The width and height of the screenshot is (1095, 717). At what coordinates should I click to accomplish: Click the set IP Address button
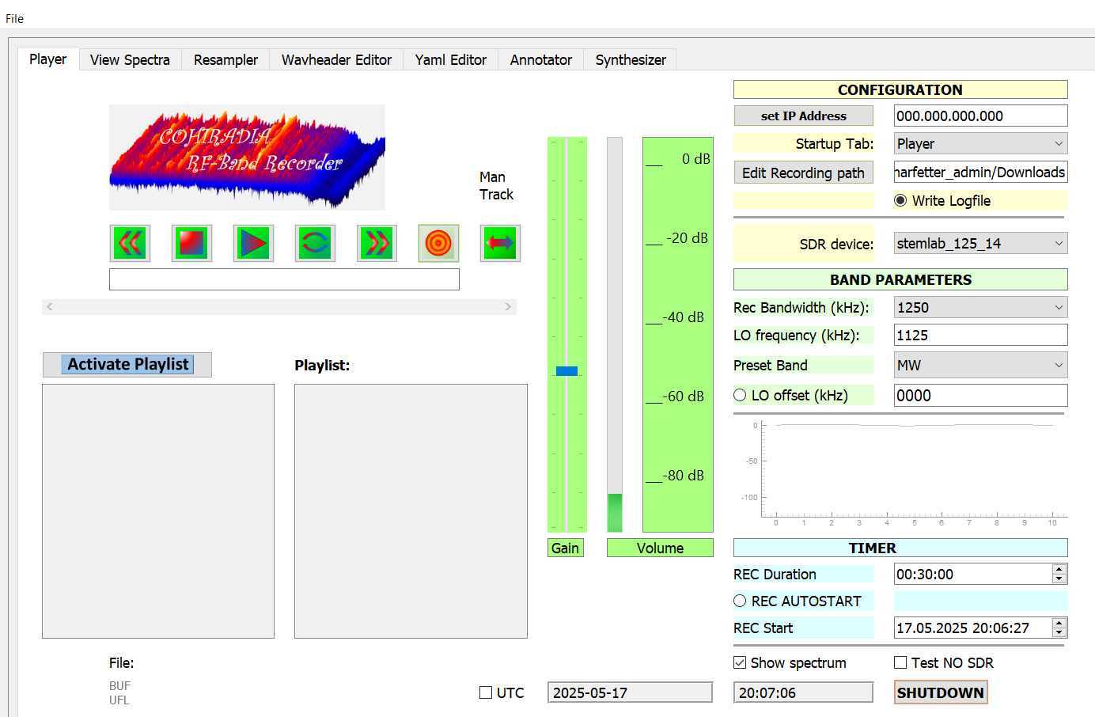pos(803,116)
